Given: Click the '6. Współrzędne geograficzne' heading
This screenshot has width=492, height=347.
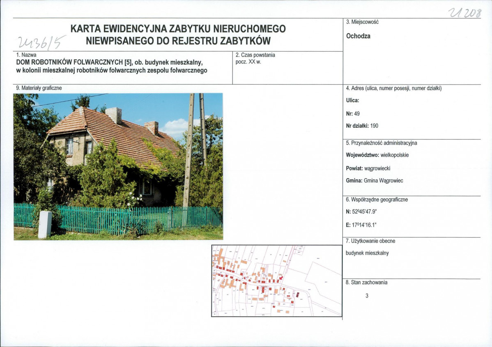Looking at the screenshot, I should point(377,200).
